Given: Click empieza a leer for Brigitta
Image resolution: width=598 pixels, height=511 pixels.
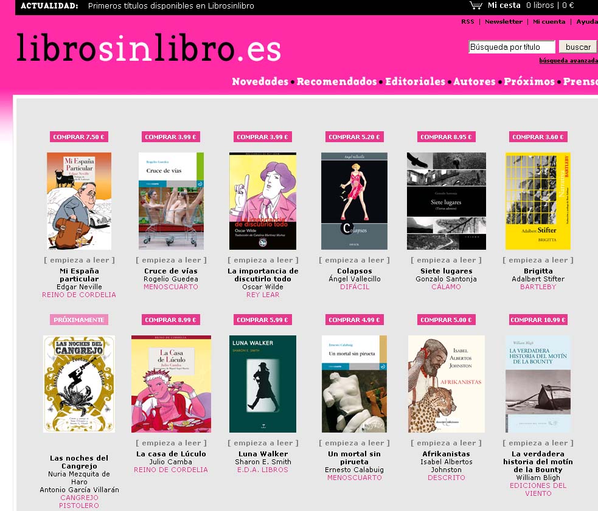Looking at the screenshot, I should tap(538, 260).
